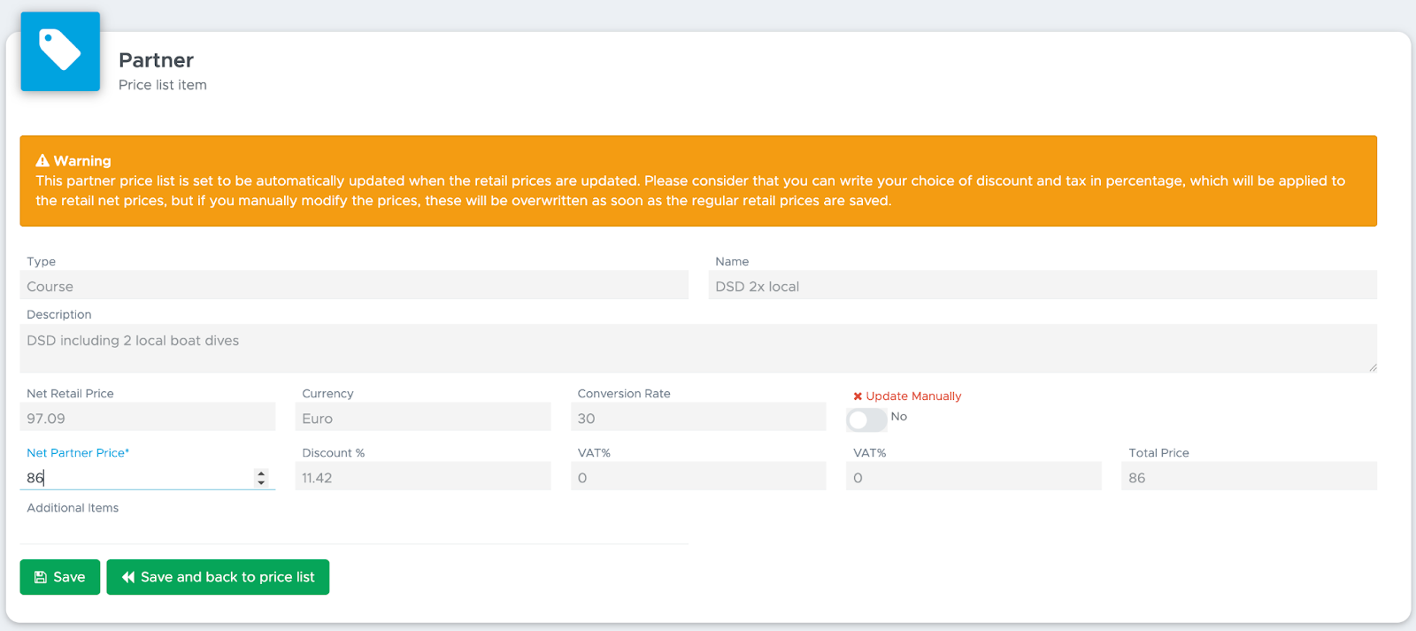
Task: Click the Currency field showing Euro
Action: coord(423,418)
